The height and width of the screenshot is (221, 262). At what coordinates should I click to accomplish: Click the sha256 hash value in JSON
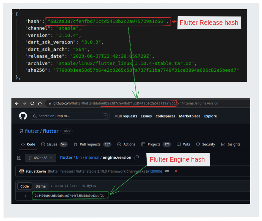146,70
